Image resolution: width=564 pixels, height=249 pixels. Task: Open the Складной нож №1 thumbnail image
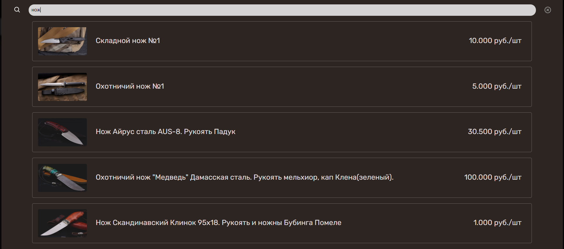point(62,41)
